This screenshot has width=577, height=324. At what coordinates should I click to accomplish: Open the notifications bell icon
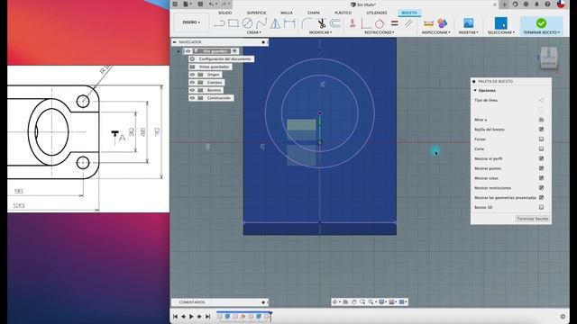pos(537,4)
